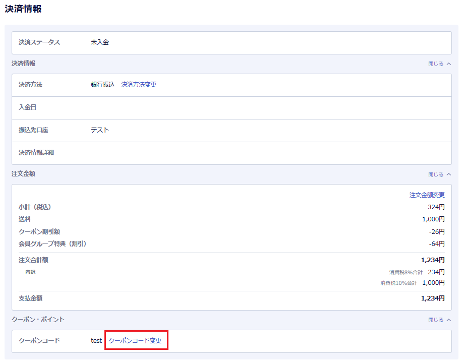The width and height of the screenshot is (465, 364).
Task: Open the 決済方法変更 link
Action: coord(139,85)
